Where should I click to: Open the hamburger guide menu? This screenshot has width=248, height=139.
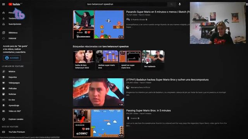(3, 4)
